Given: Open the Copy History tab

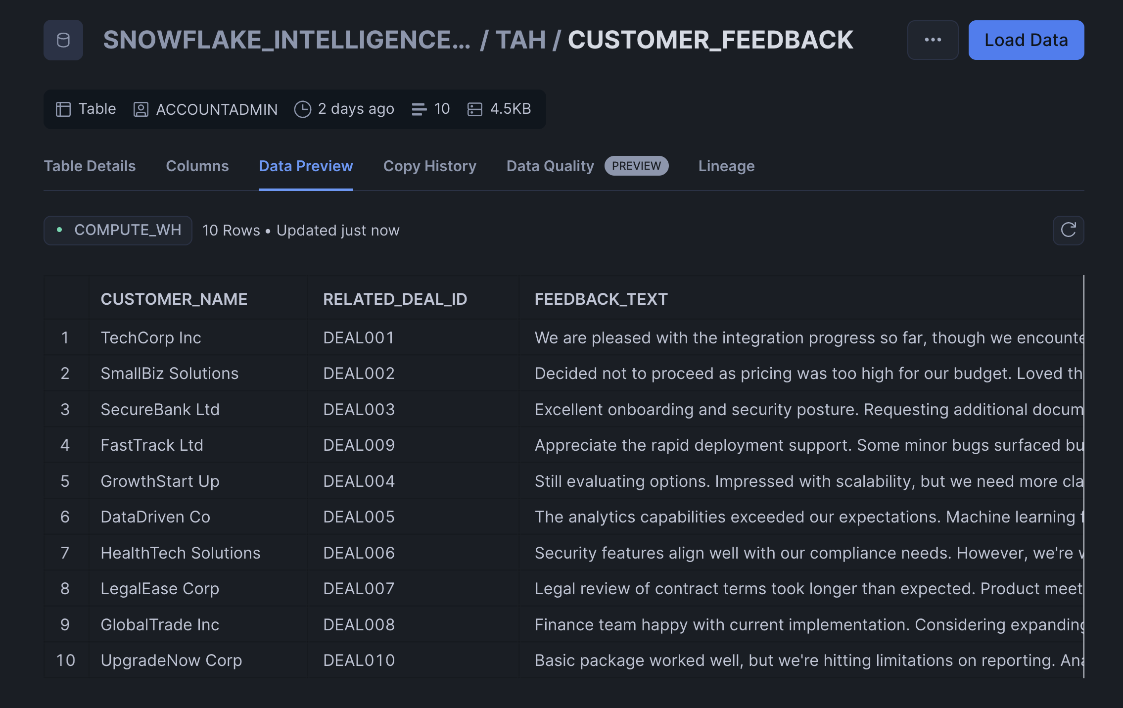Looking at the screenshot, I should pos(429,166).
